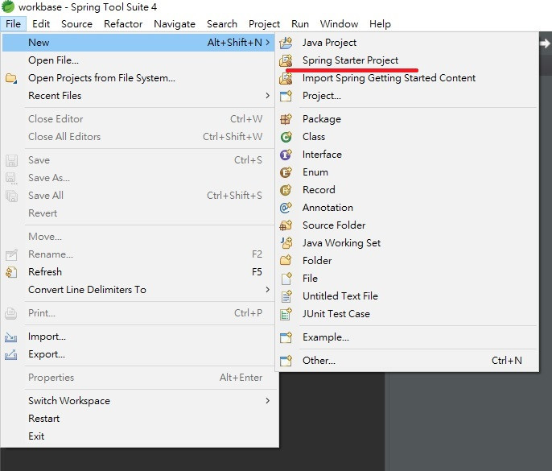
Task: Select Java Working Set entry
Action: pos(406,243)
